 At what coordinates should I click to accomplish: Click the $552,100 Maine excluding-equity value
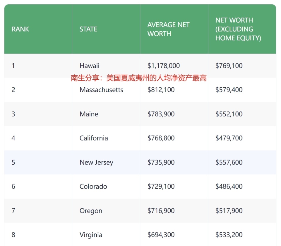[229, 114]
